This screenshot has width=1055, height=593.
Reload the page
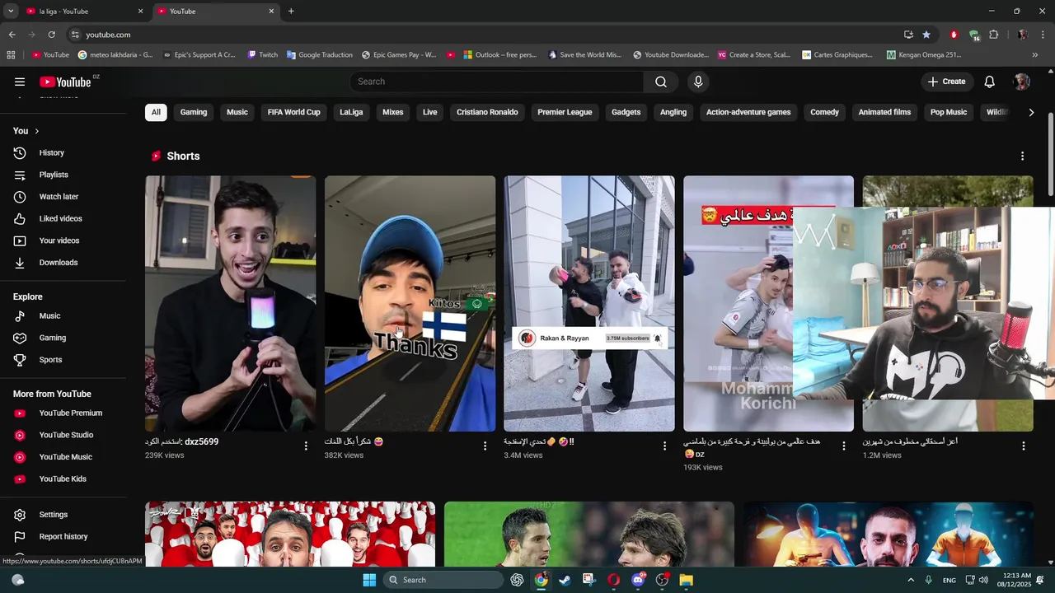point(51,35)
